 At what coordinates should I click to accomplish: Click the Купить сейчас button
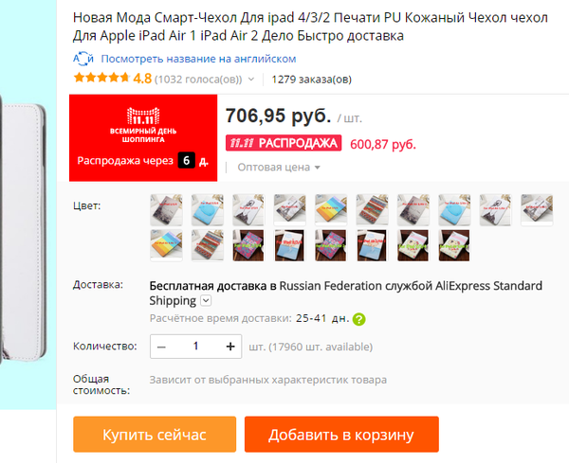click(155, 435)
